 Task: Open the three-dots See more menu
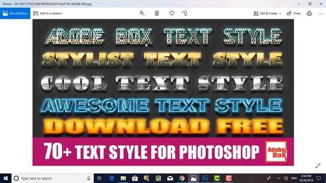(320, 13)
